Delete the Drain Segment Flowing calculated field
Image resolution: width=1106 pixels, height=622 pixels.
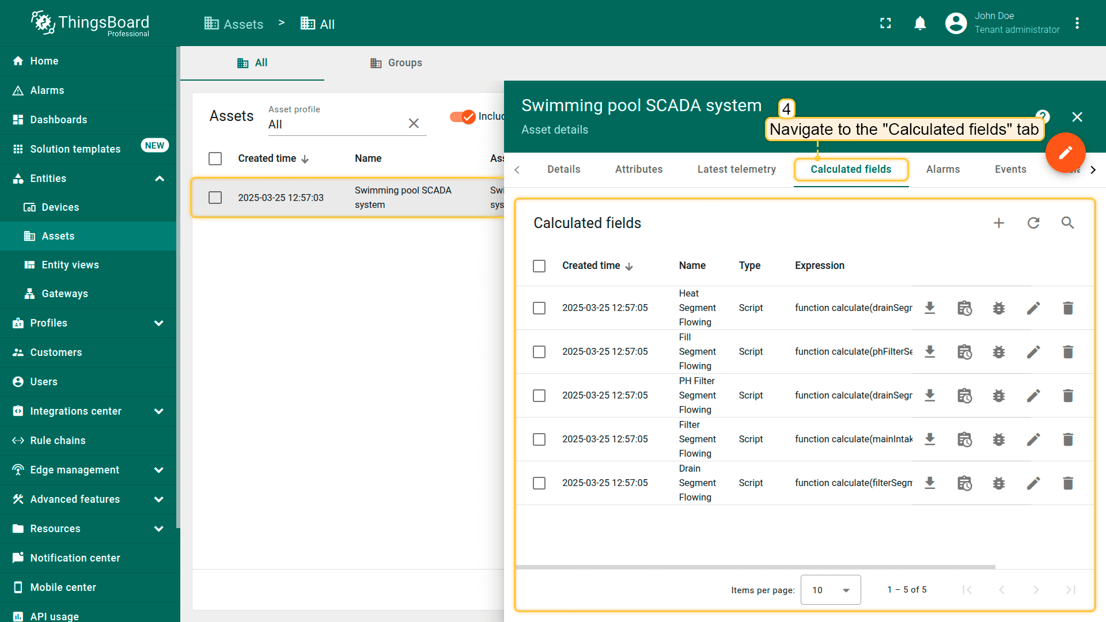(x=1067, y=483)
